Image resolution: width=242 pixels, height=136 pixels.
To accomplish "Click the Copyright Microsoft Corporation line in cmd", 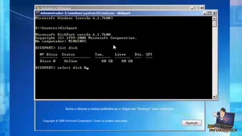I will [x=86, y=38].
